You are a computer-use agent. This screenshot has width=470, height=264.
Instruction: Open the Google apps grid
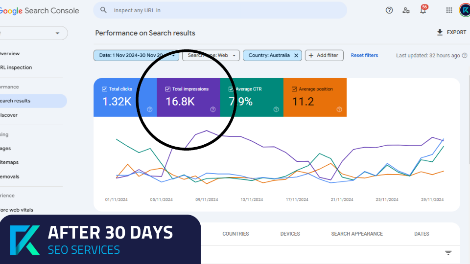click(449, 10)
